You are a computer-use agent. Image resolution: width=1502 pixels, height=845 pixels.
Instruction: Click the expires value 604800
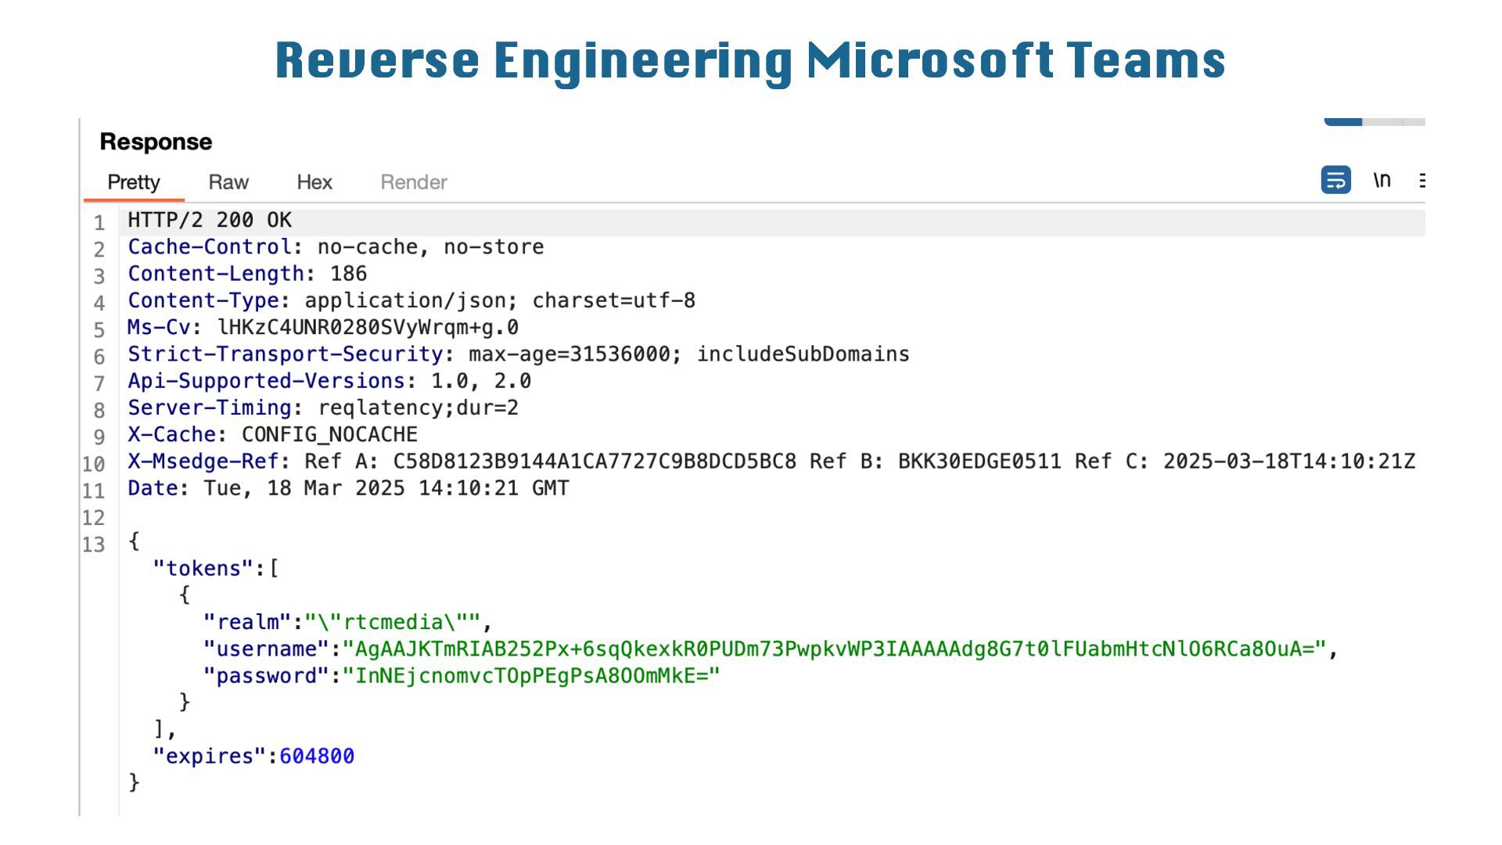click(317, 757)
